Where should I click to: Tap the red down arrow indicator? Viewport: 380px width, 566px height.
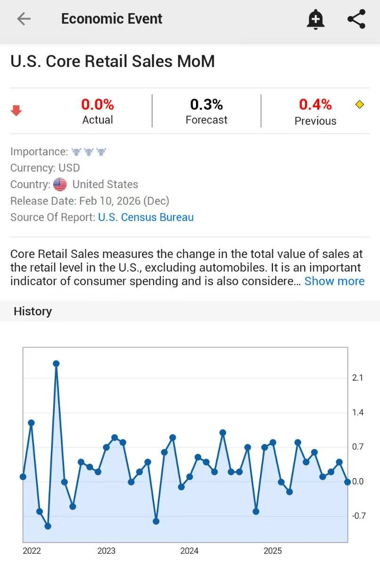click(x=17, y=111)
